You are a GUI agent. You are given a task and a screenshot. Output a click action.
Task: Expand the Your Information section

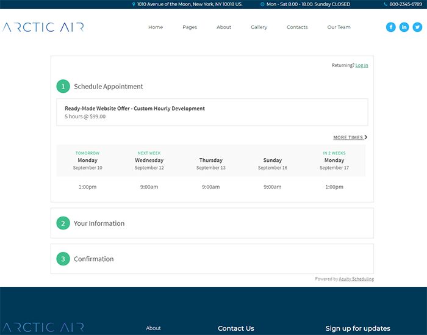[x=212, y=223]
